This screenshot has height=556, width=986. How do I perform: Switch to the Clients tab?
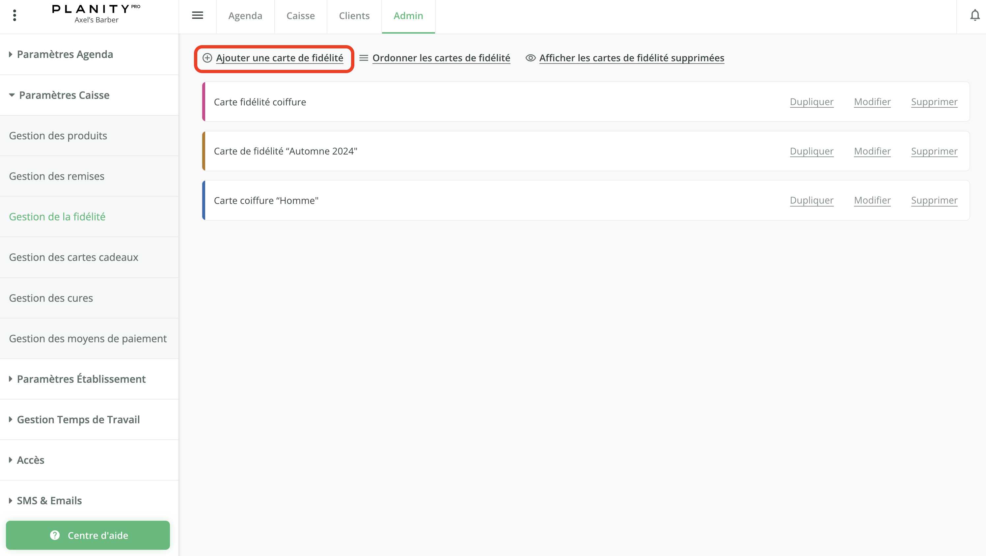[x=354, y=16]
